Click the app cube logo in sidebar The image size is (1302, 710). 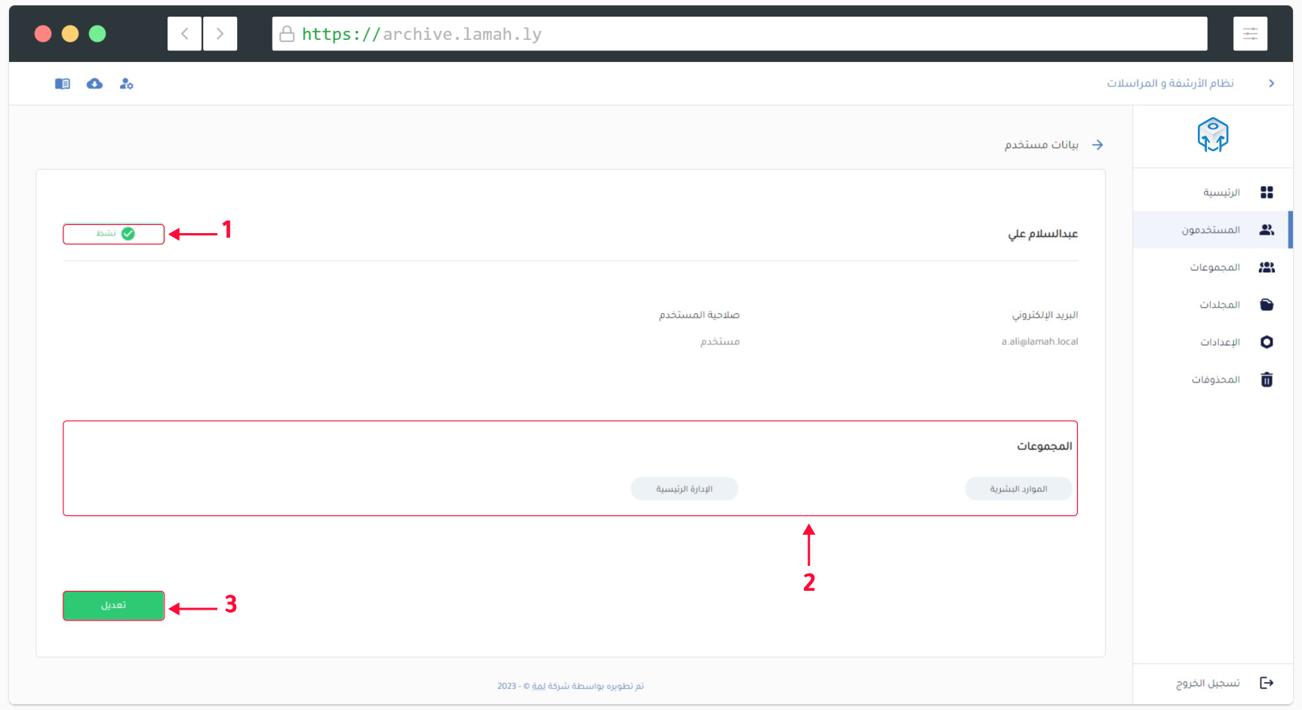[1212, 135]
